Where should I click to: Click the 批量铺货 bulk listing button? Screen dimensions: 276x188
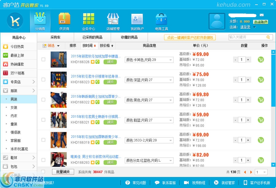64,172
